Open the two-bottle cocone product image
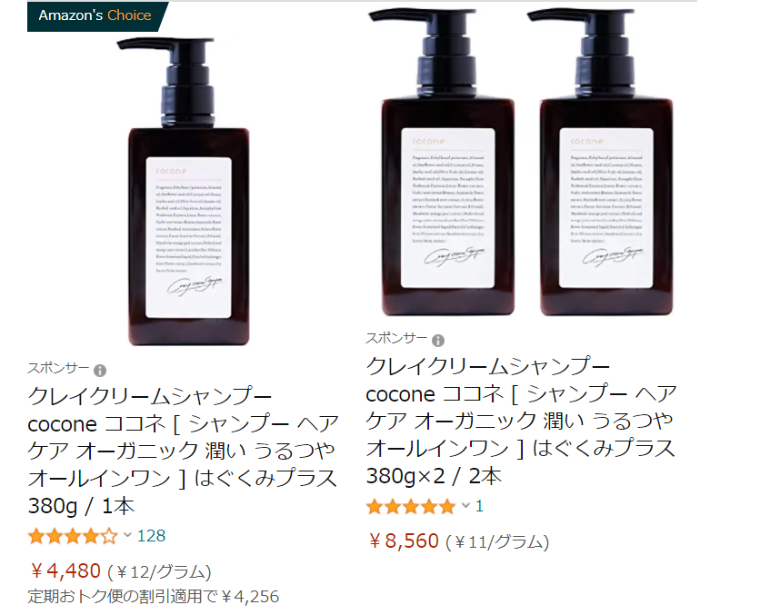 (x=521, y=162)
